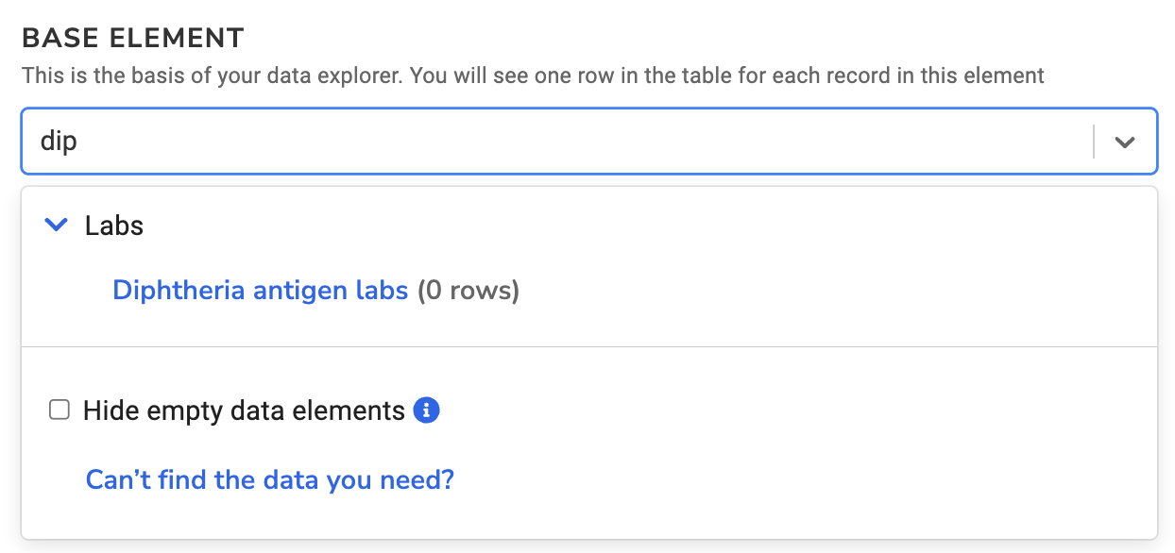1175x553 pixels.
Task: Click the word "BASE" in the heading
Action: (x=56, y=39)
